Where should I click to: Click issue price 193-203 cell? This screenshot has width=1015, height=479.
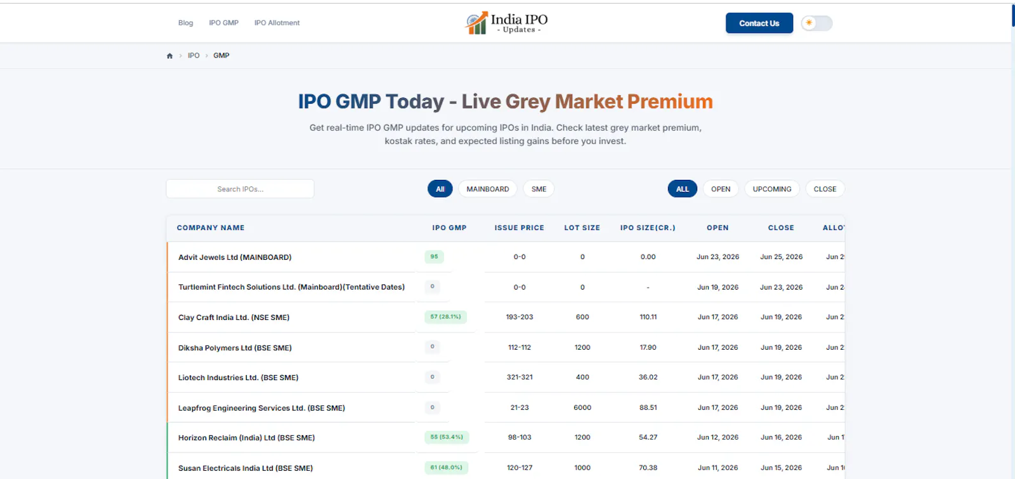[520, 317]
